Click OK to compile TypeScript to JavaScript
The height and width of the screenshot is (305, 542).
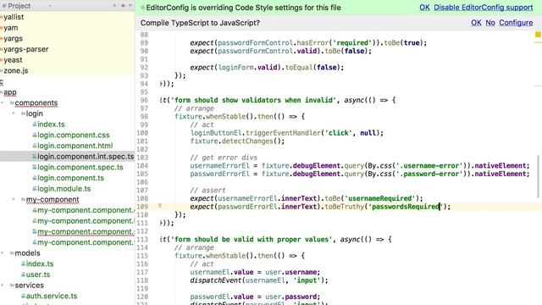pyautogui.click(x=476, y=23)
